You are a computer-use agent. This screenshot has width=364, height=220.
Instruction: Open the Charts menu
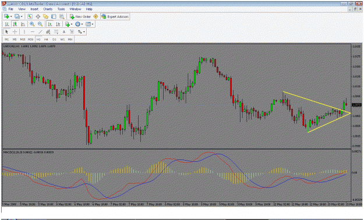tap(48, 9)
